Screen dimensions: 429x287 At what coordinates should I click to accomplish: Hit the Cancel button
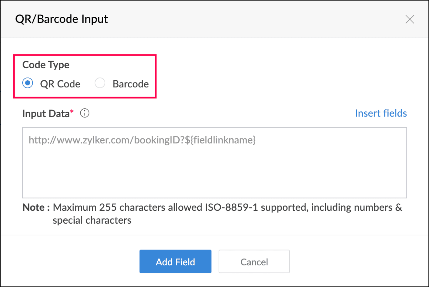tap(254, 262)
